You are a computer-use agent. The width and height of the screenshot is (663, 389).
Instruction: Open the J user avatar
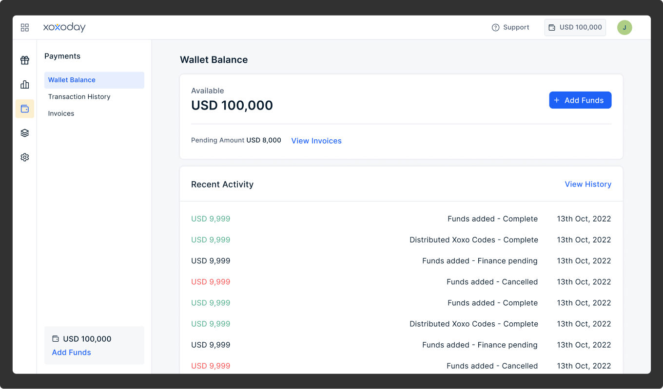point(624,28)
